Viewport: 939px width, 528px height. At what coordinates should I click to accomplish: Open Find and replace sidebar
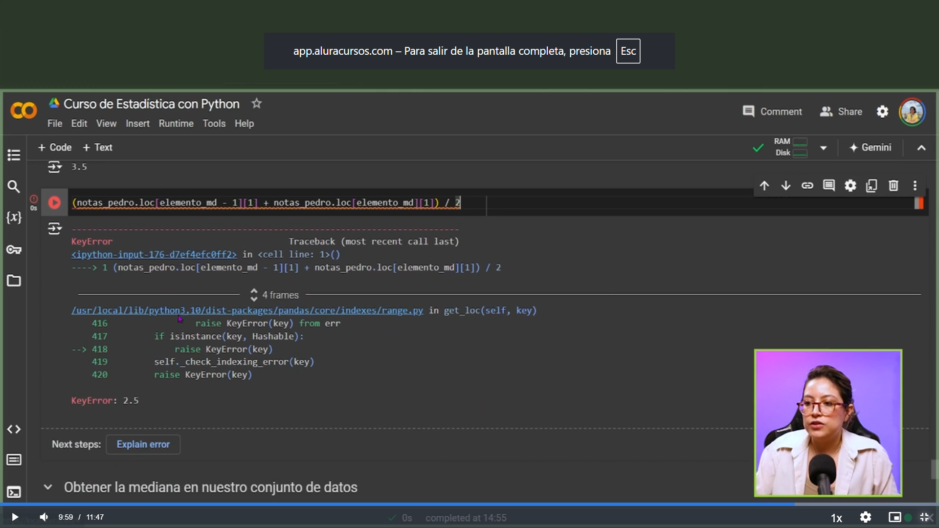pyautogui.click(x=14, y=186)
